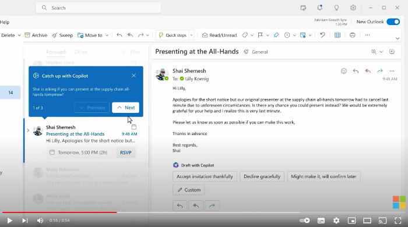The height and width of the screenshot is (227, 408).
Task: Open Quick steps
Action: click(x=173, y=35)
